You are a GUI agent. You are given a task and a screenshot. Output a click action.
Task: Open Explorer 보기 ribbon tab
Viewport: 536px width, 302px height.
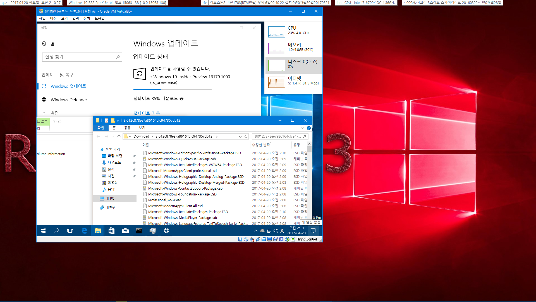tap(142, 128)
